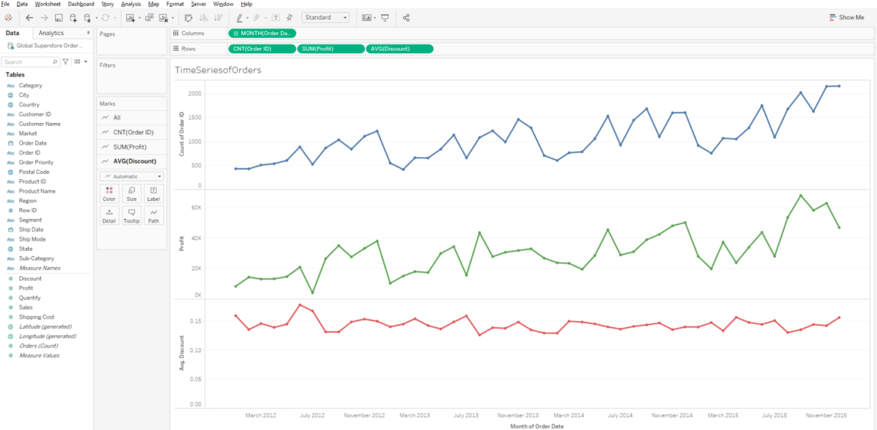Open the Analysis menu
The height and width of the screenshot is (430, 877).
[130, 4]
